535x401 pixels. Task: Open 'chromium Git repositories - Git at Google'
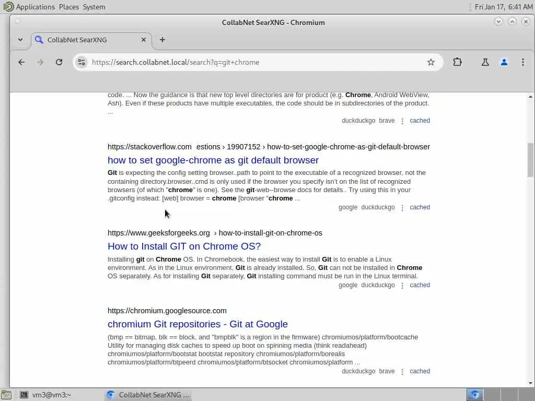coord(197,324)
